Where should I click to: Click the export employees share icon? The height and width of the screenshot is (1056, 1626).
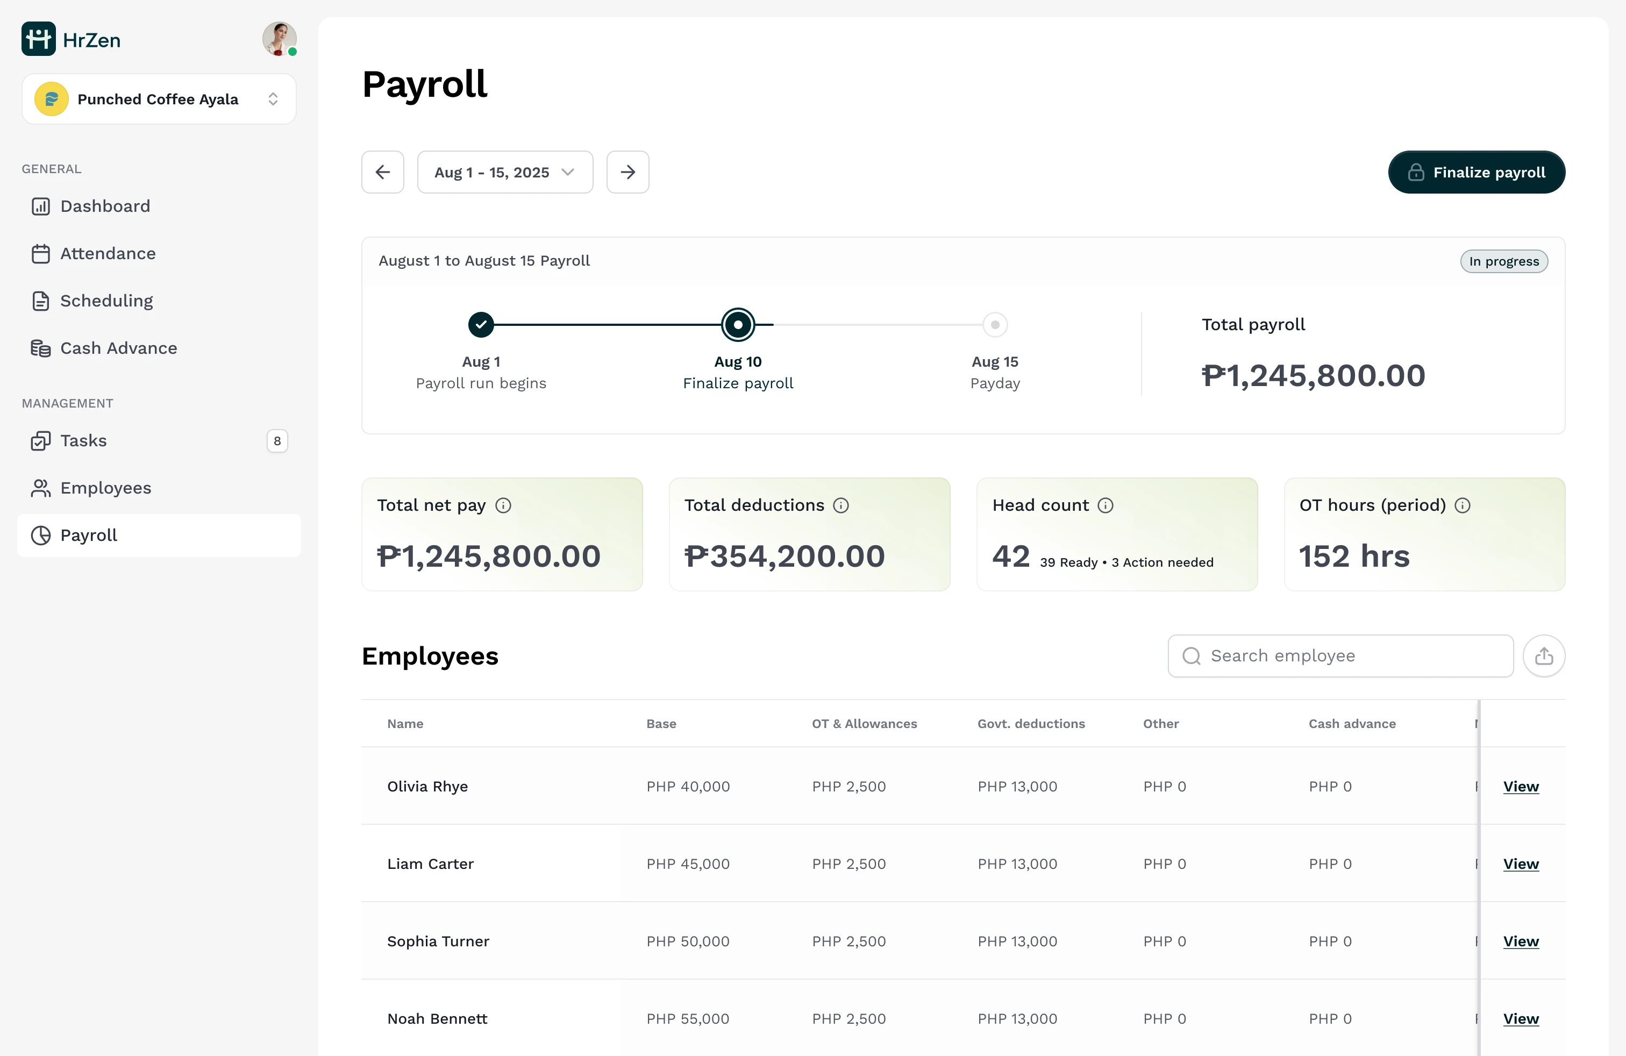[1543, 656]
